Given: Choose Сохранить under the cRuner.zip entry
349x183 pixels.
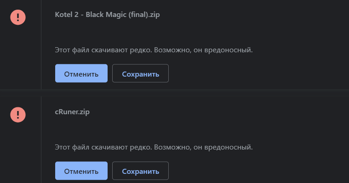Looking at the screenshot, I should pos(140,171).
